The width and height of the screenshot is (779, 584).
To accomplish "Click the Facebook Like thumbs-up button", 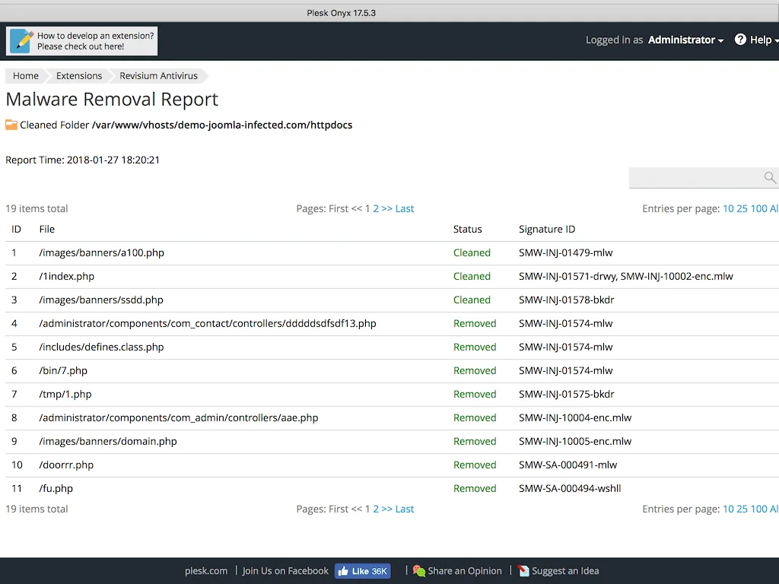I will tap(363, 571).
